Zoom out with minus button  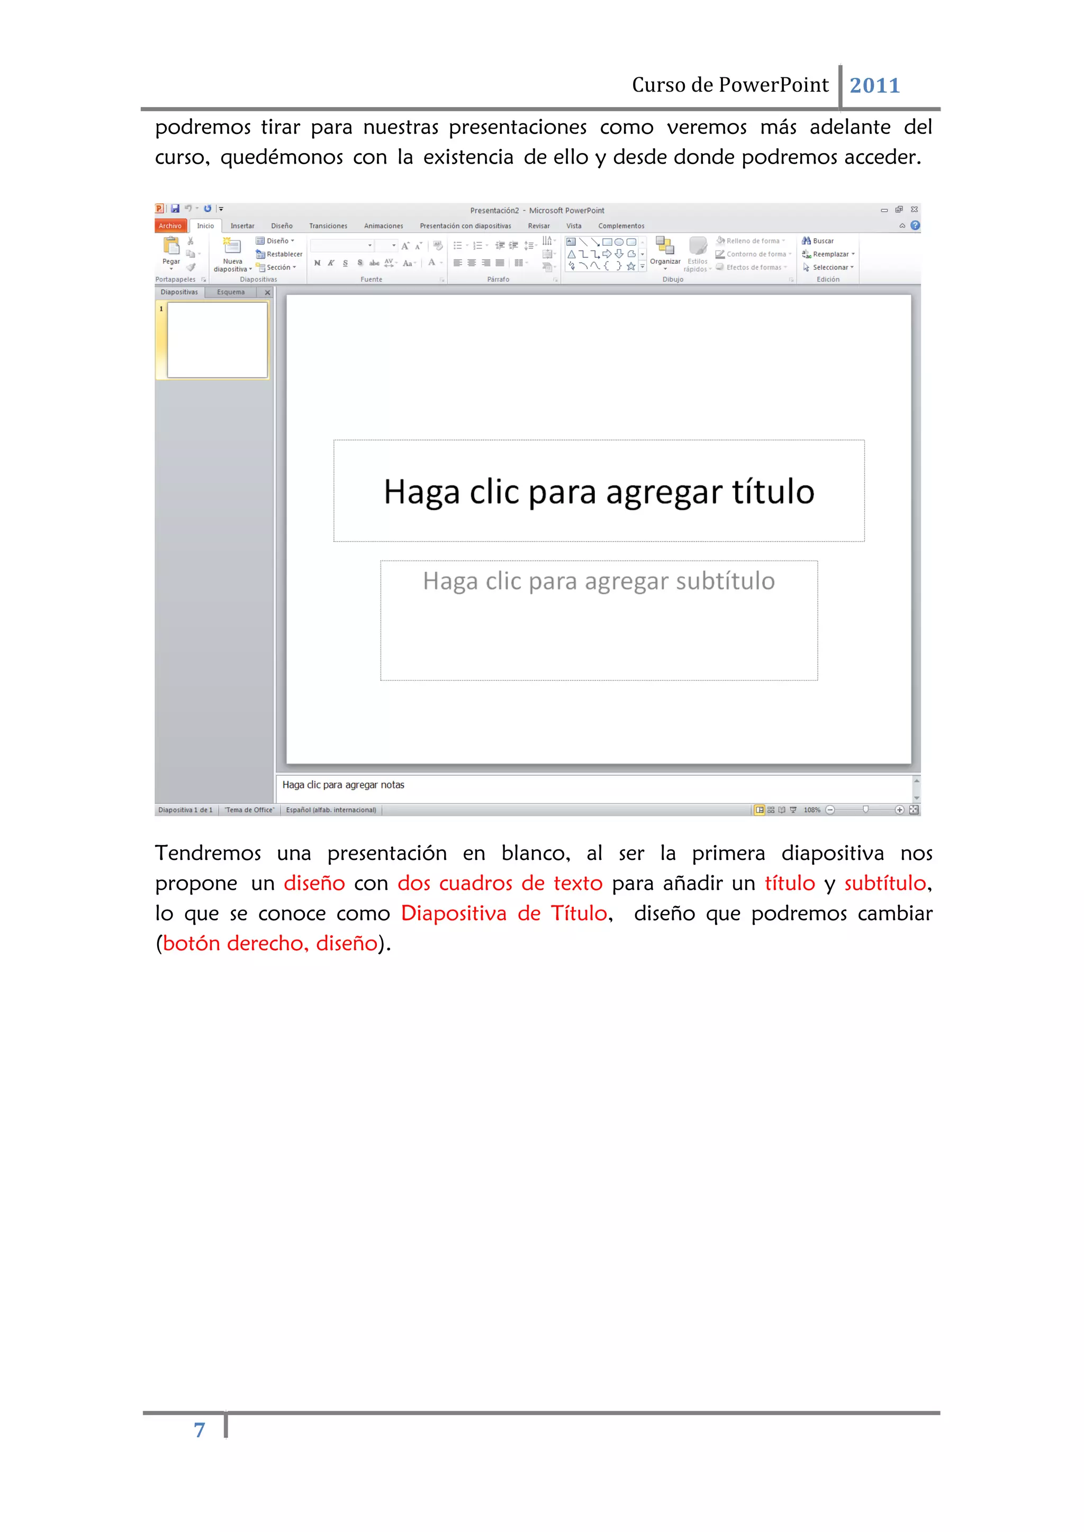[830, 810]
